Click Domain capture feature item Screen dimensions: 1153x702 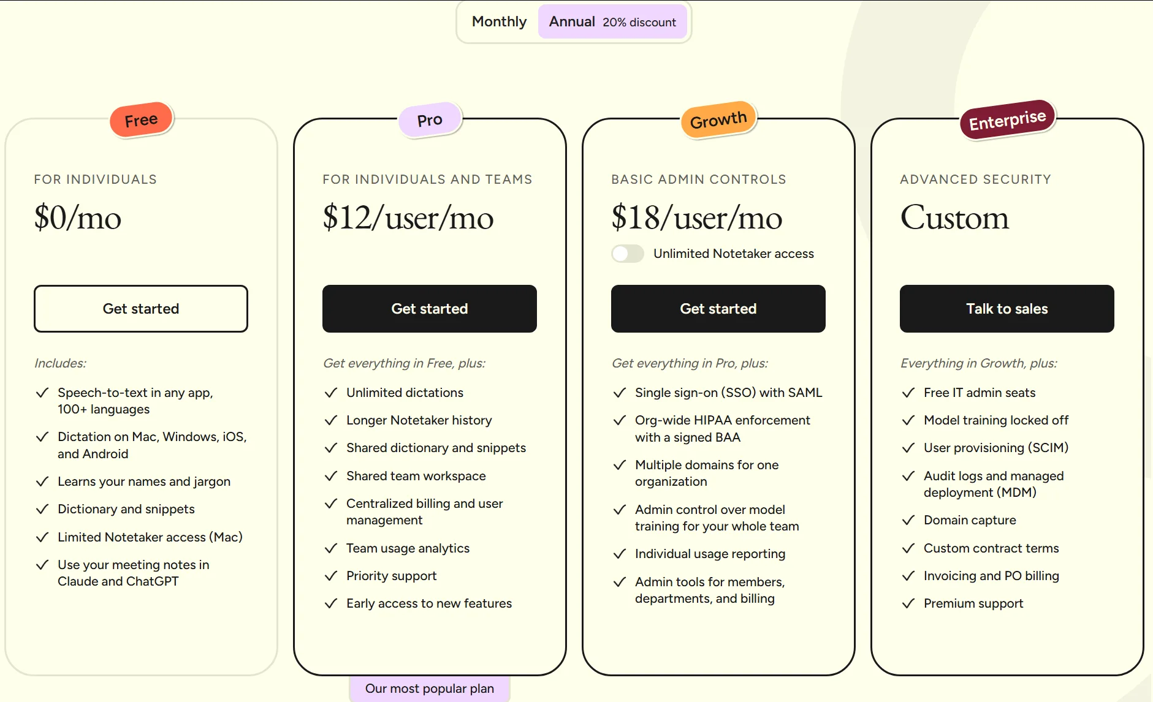(970, 520)
